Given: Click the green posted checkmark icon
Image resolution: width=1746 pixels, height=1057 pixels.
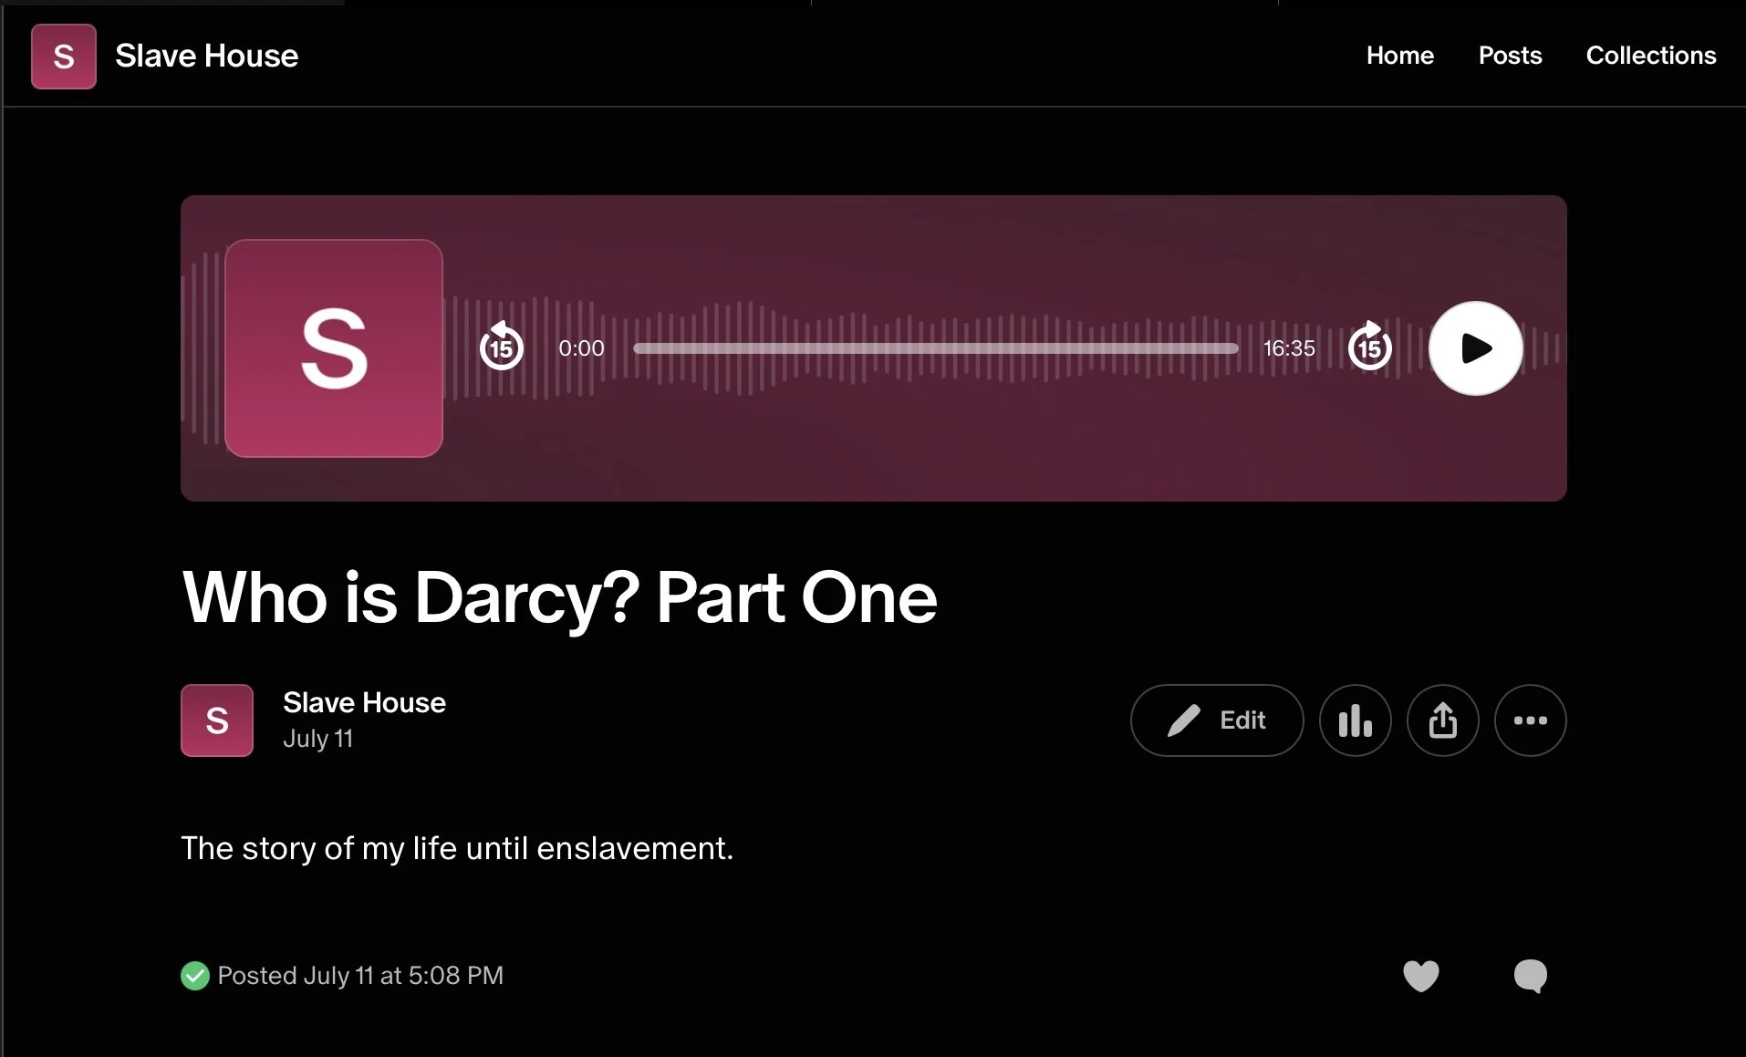Looking at the screenshot, I should (195, 976).
